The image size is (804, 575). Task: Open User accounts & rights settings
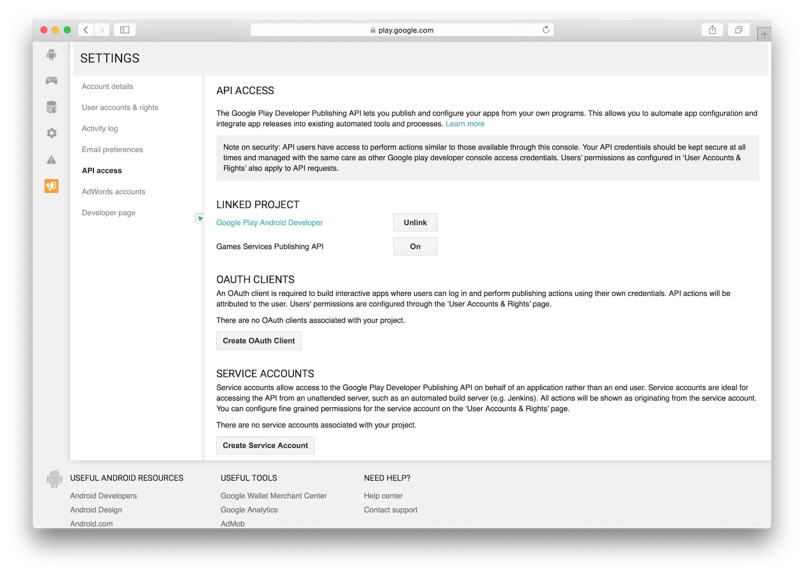(120, 107)
